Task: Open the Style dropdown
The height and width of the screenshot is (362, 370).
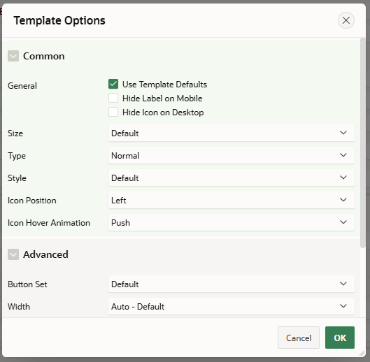Action: tap(232, 178)
